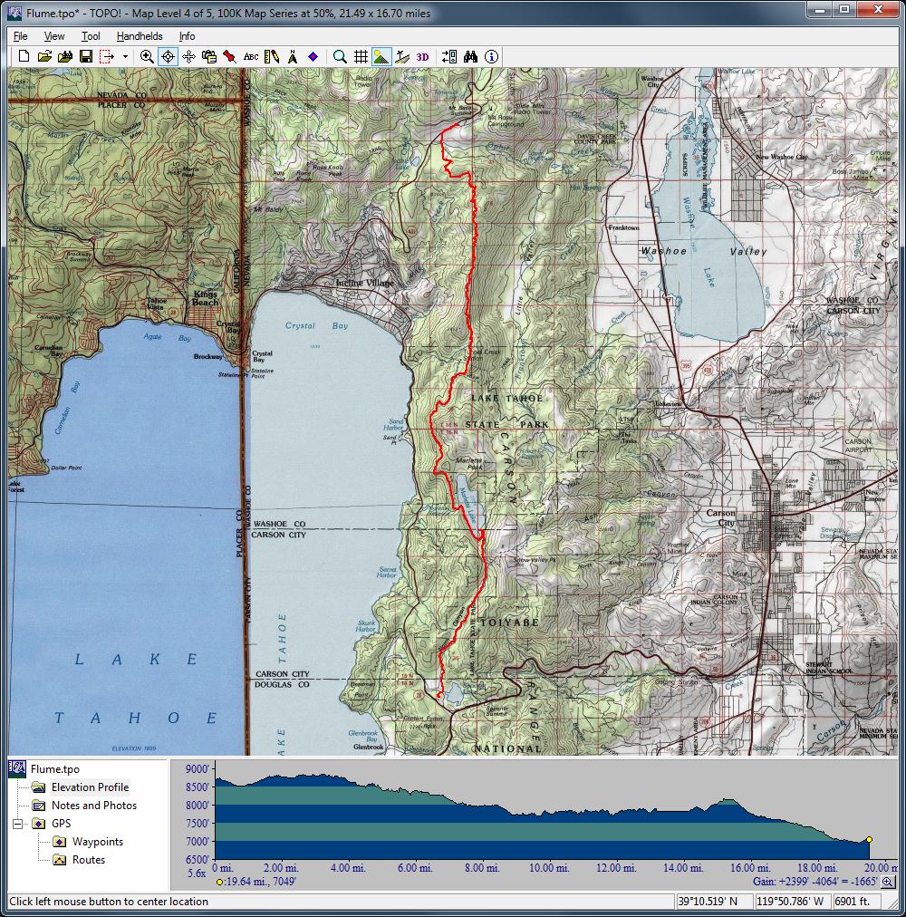Select Waypoints under GPS
This screenshot has height=917, width=906.
[98, 842]
